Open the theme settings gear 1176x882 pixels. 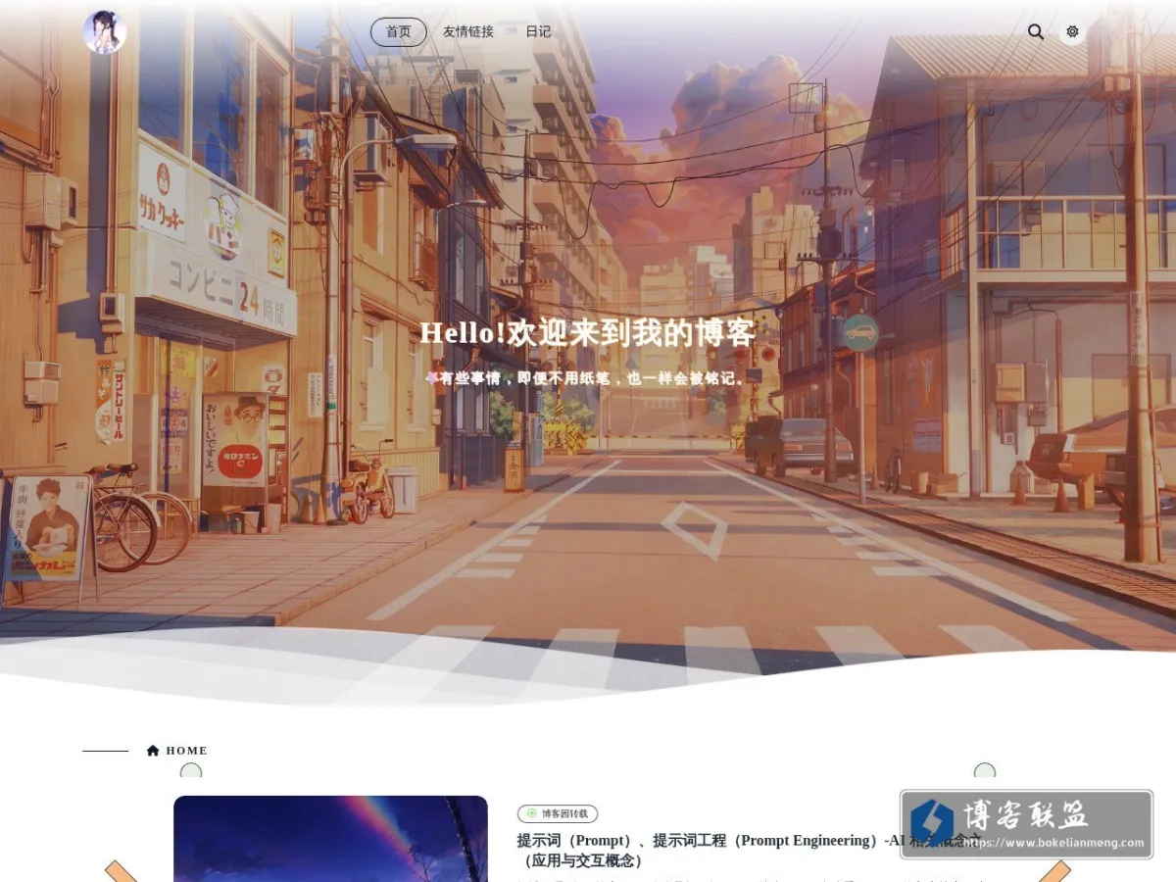1072,31
